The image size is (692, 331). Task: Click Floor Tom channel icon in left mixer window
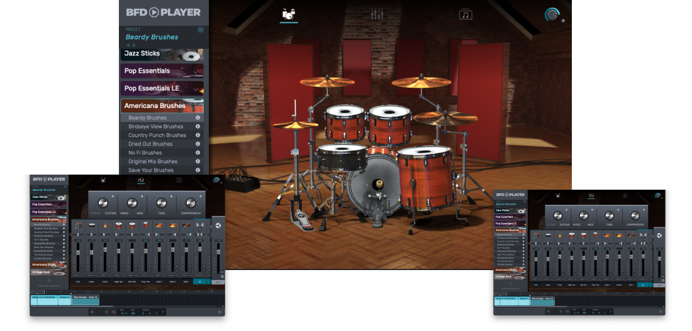(x=145, y=225)
